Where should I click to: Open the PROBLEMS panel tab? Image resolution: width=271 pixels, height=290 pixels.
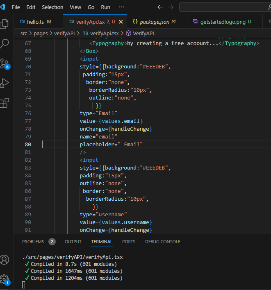[33, 242]
